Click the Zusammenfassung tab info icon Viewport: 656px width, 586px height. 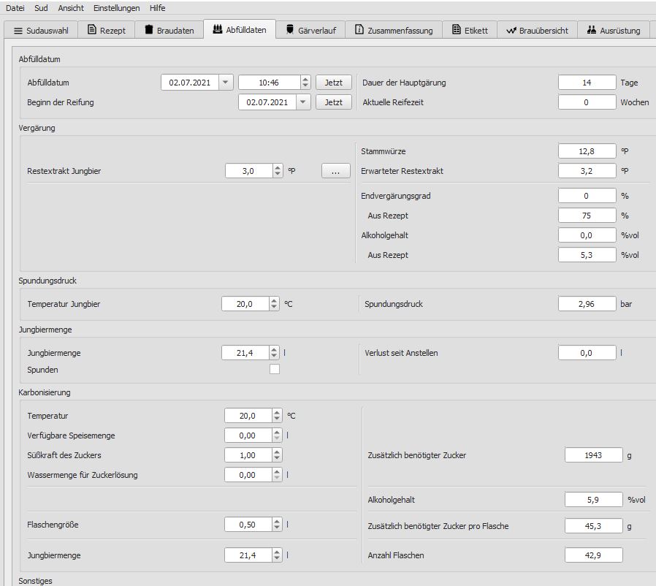359,30
